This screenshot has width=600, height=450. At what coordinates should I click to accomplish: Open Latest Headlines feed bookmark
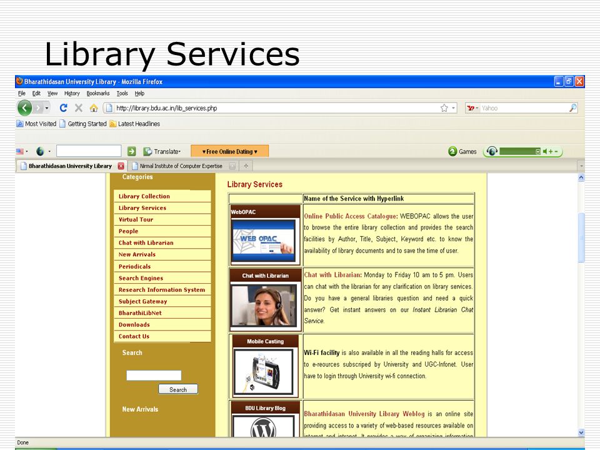click(134, 124)
